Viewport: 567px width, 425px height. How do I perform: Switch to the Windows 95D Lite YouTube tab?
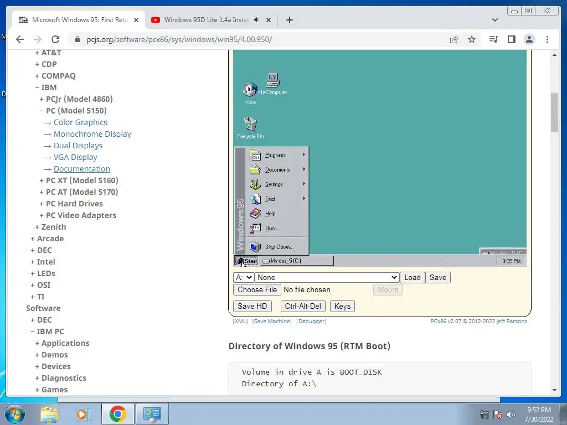tap(206, 20)
